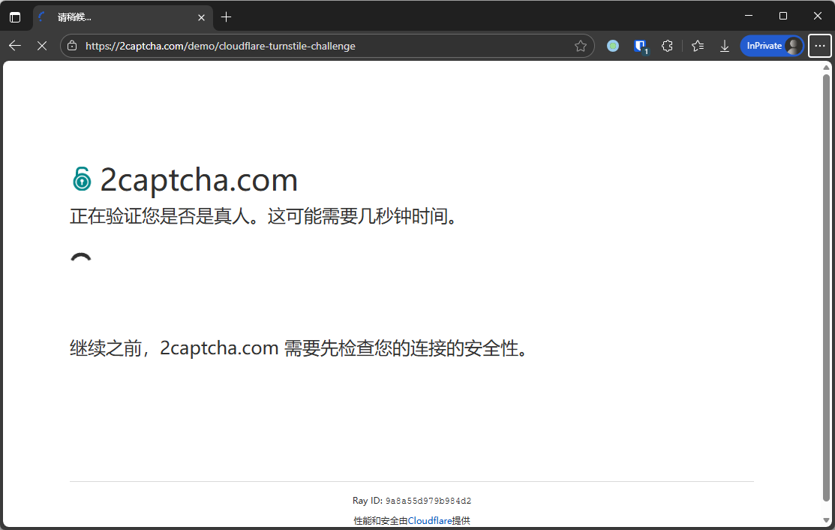Viewport: 835px width, 530px height.
Task: Select the "请稍候..." browser tab
Action: (x=113, y=17)
